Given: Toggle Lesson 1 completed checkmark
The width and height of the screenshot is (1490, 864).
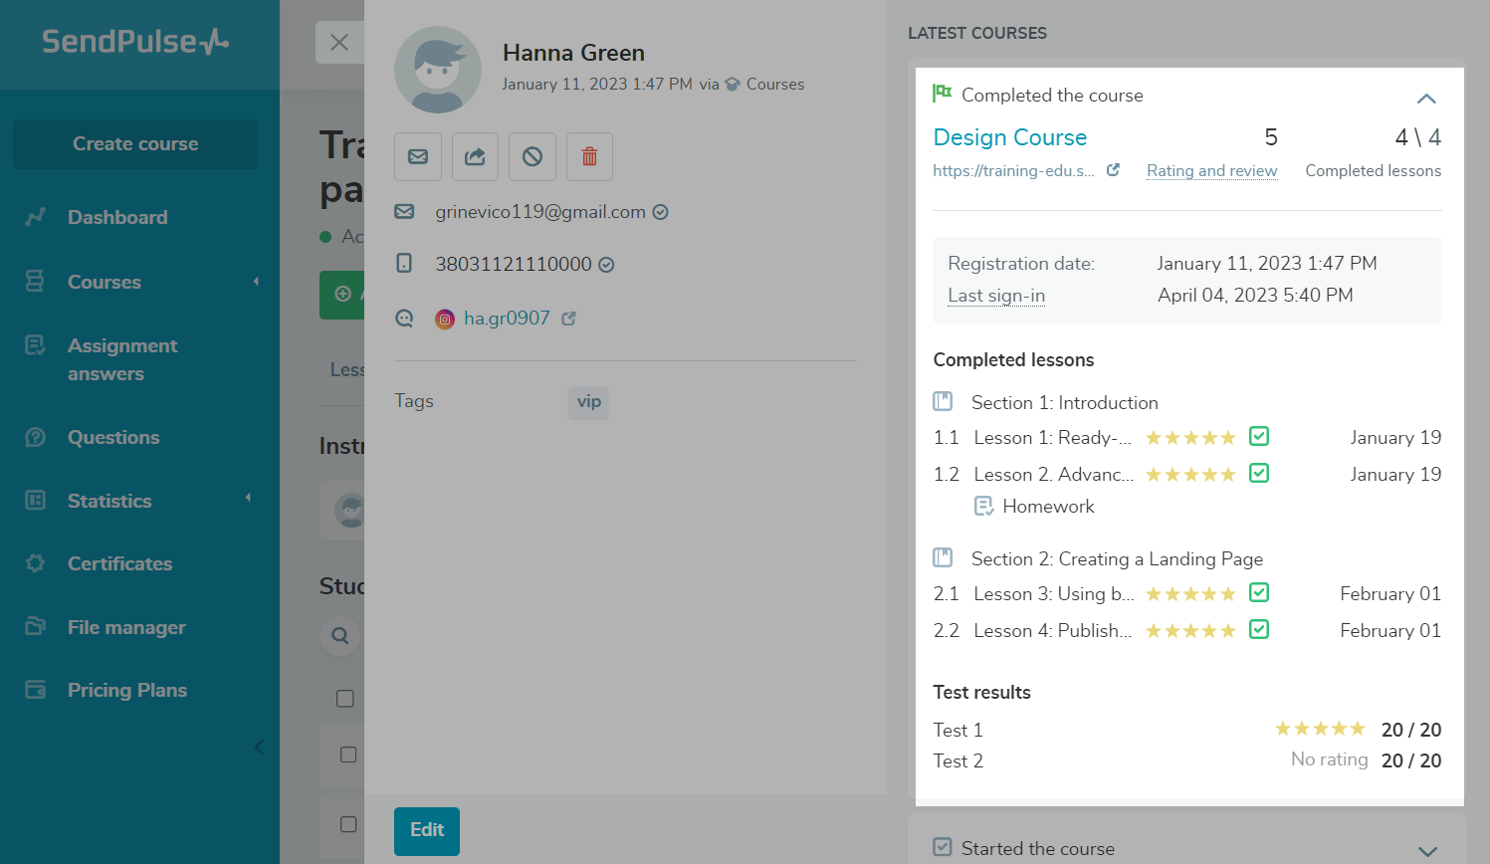Looking at the screenshot, I should 1259,437.
